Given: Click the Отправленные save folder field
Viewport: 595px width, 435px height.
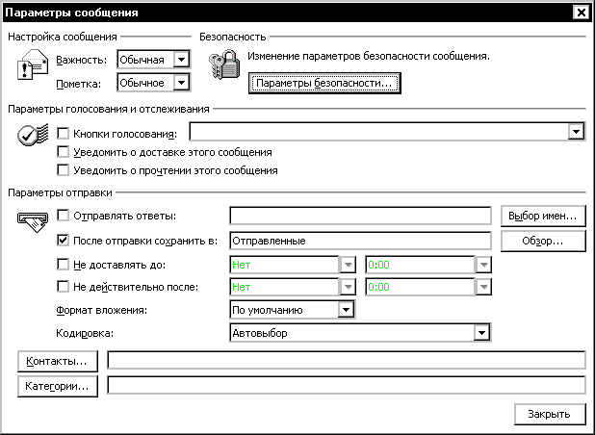Looking at the screenshot, I should [x=360, y=241].
